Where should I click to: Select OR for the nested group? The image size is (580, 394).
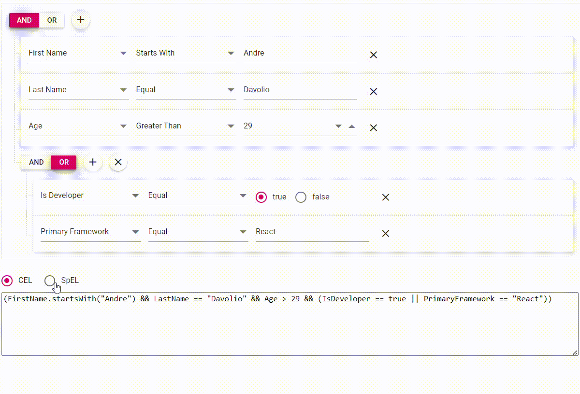tap(64, 162)
